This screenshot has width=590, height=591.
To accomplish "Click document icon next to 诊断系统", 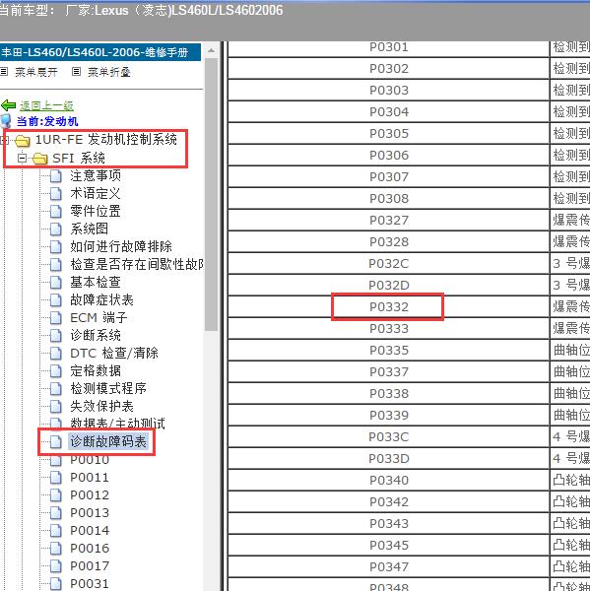I will click(x=56, y=336).
